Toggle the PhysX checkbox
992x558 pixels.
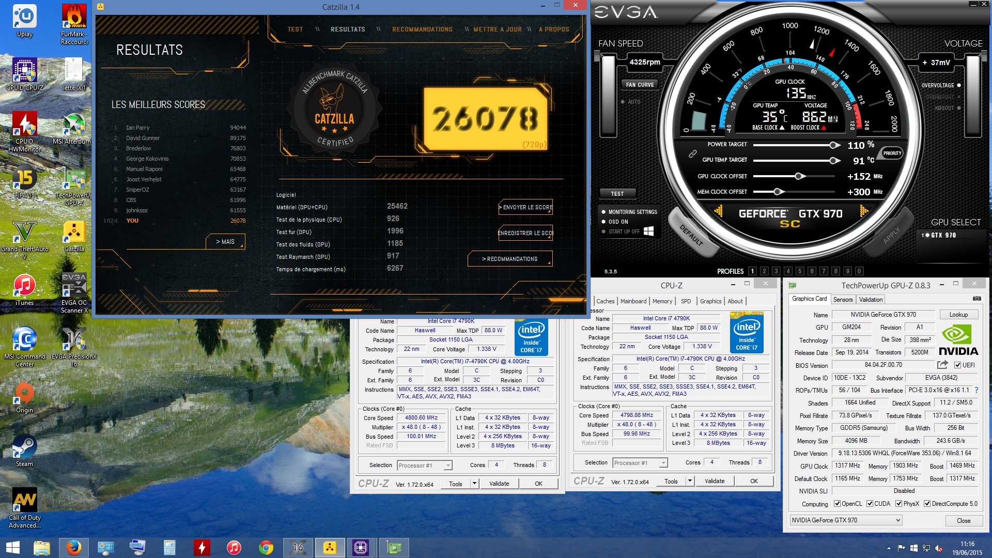pyautogui.click(x=898, y=504)
